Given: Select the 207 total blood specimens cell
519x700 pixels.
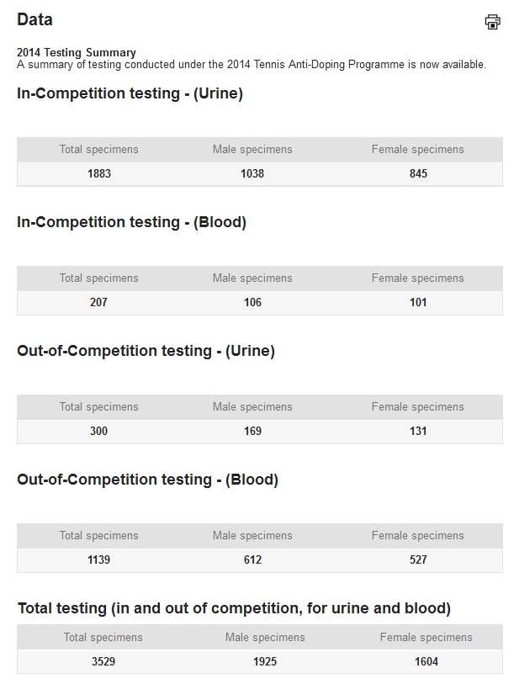Looking at the screenshot, I should pyautogui.click(x=99, y=302).
